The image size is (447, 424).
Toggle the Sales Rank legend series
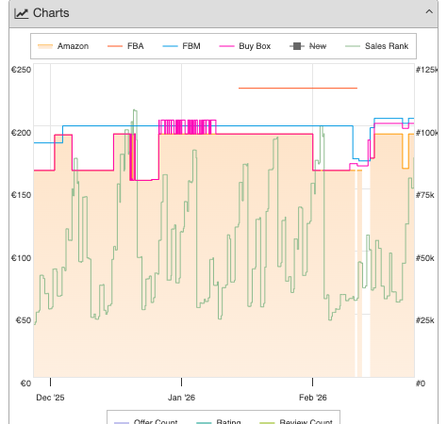(x=376, y=46)
